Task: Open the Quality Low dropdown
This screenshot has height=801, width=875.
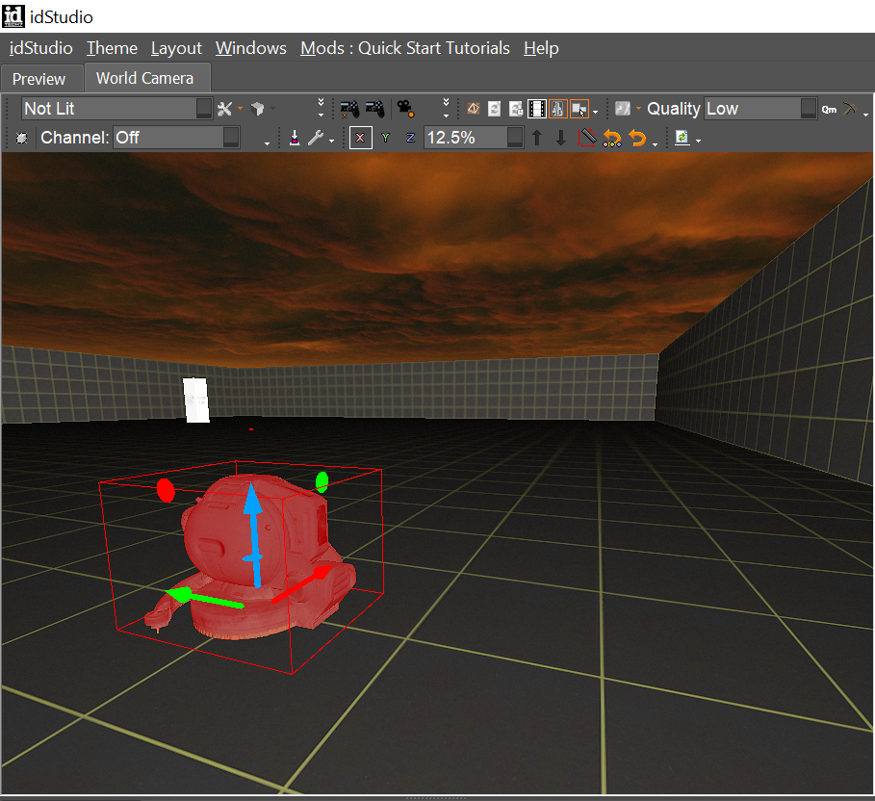Action: (760, 108)
